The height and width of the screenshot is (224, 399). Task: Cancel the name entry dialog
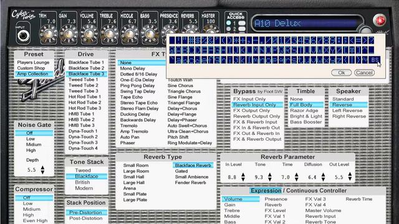pos(364,73)
